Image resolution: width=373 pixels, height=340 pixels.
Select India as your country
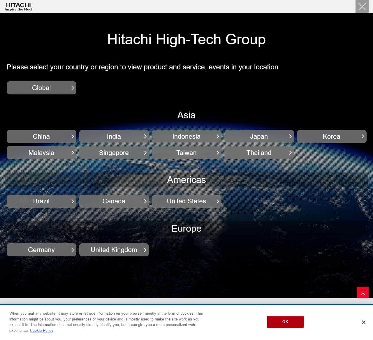point(114,136)
